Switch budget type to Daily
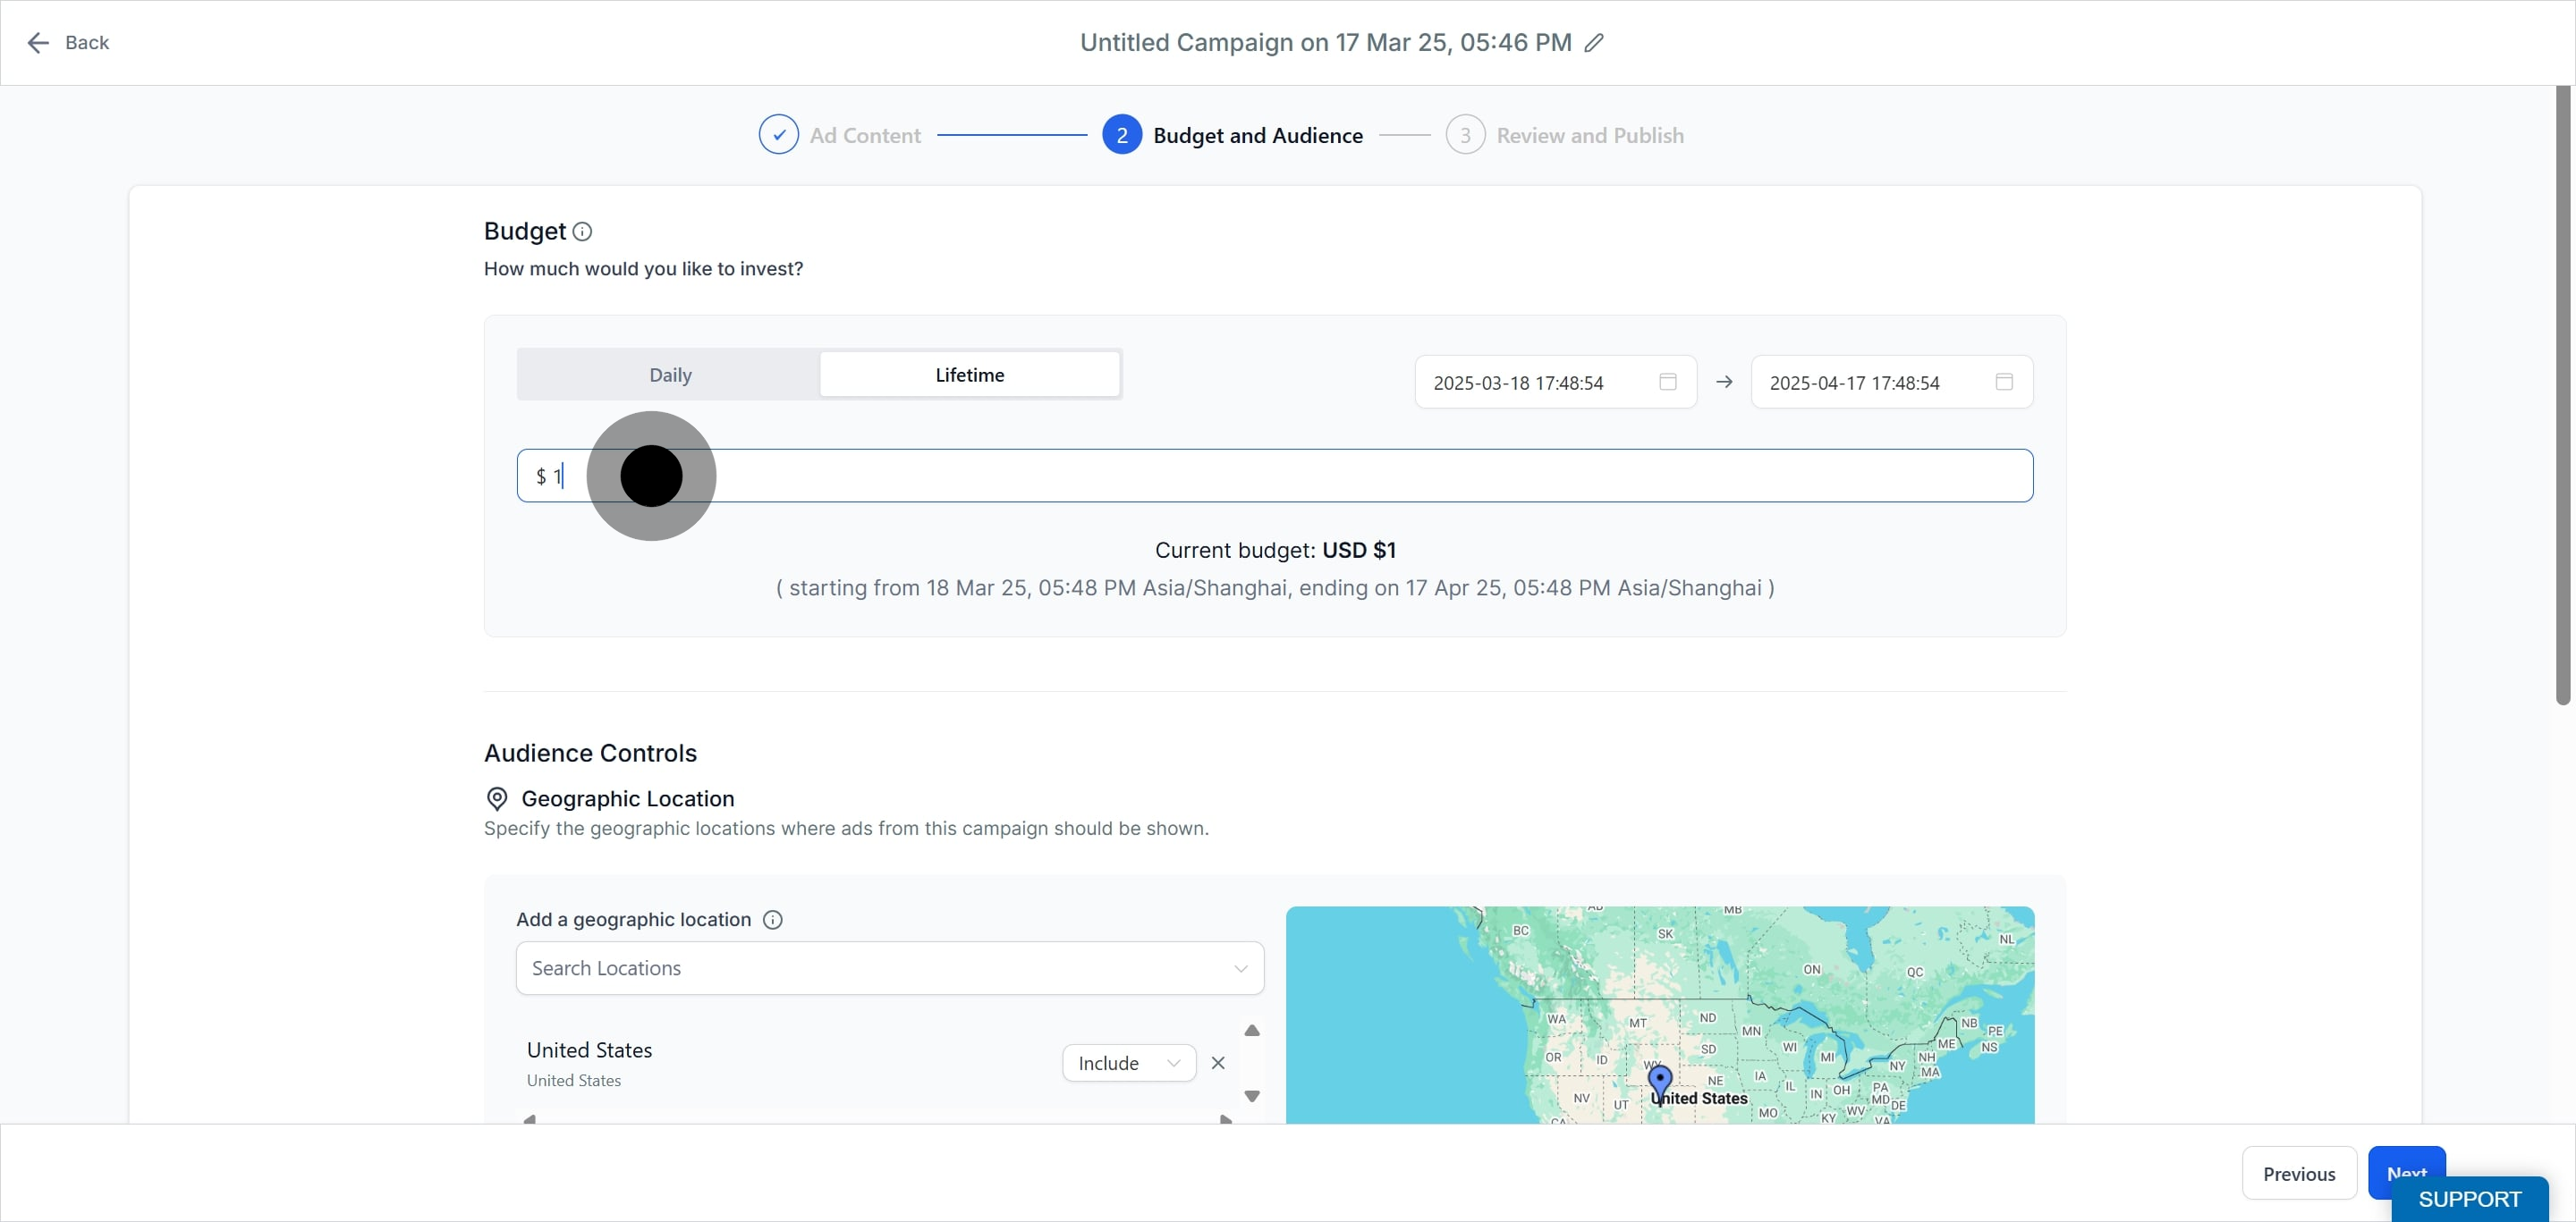The height and width of the screenshot is (1222, 2576). click(x=670, y=375)
